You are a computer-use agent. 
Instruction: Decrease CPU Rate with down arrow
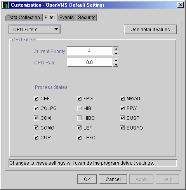pos(116,65)
